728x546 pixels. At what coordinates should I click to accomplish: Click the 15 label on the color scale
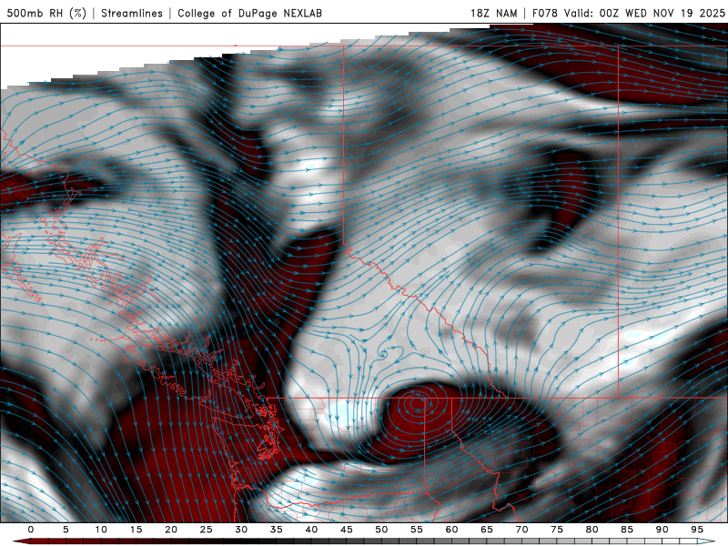click(x=136, y=530)
